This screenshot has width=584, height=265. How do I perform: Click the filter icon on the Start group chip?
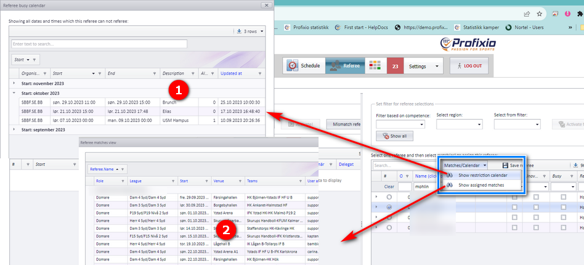pyautogui.click(x=34, y=60)
